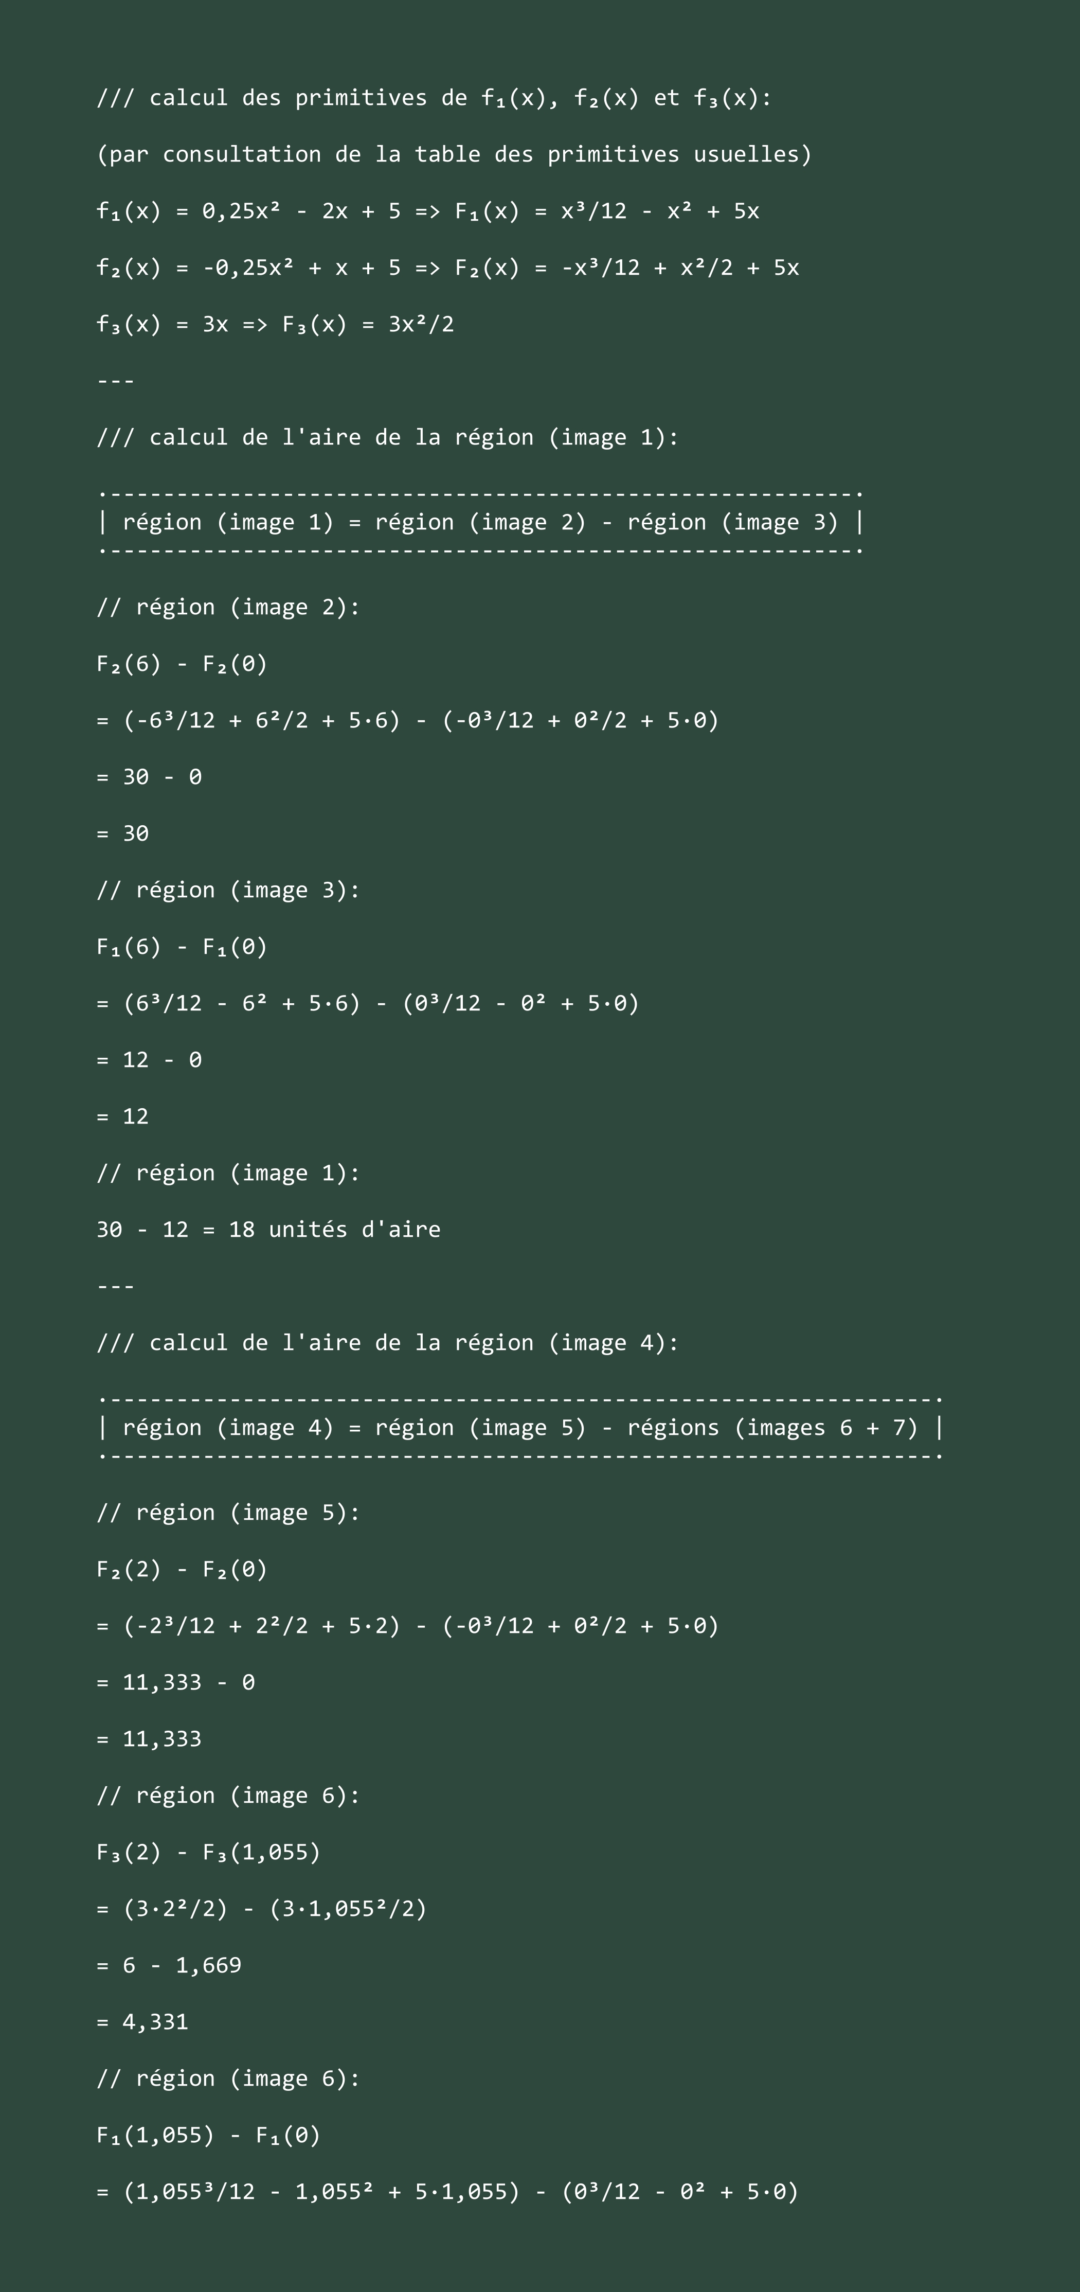Click the f₃(x) = 3x primitive line

(x=275, y=324)
